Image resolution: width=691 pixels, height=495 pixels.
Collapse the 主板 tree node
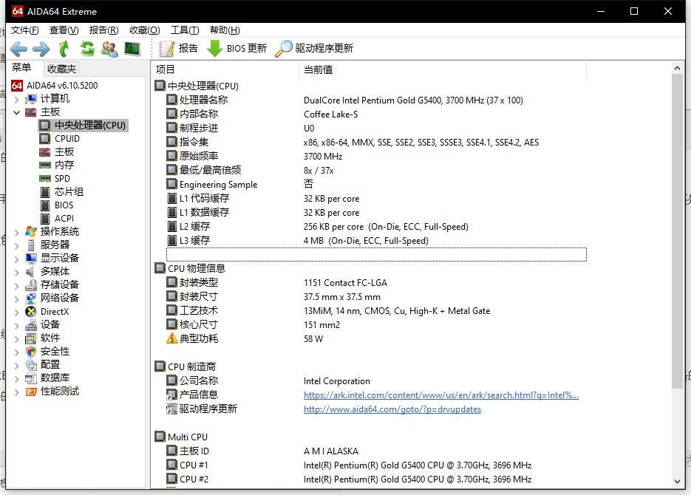[18, 112]
